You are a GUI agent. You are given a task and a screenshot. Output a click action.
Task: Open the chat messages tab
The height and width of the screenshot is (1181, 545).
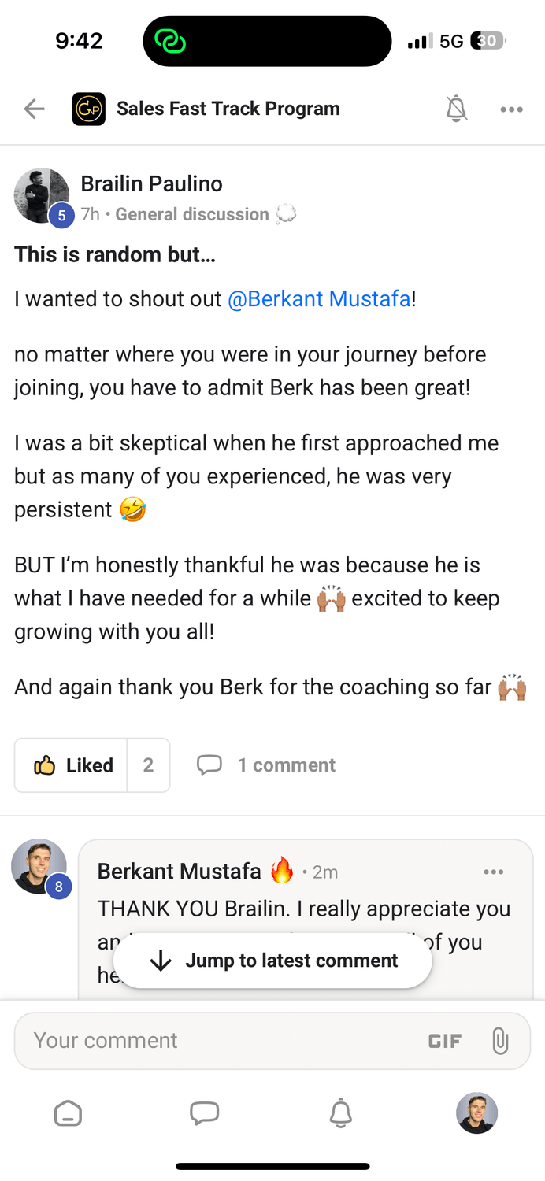coord(205,1113)
